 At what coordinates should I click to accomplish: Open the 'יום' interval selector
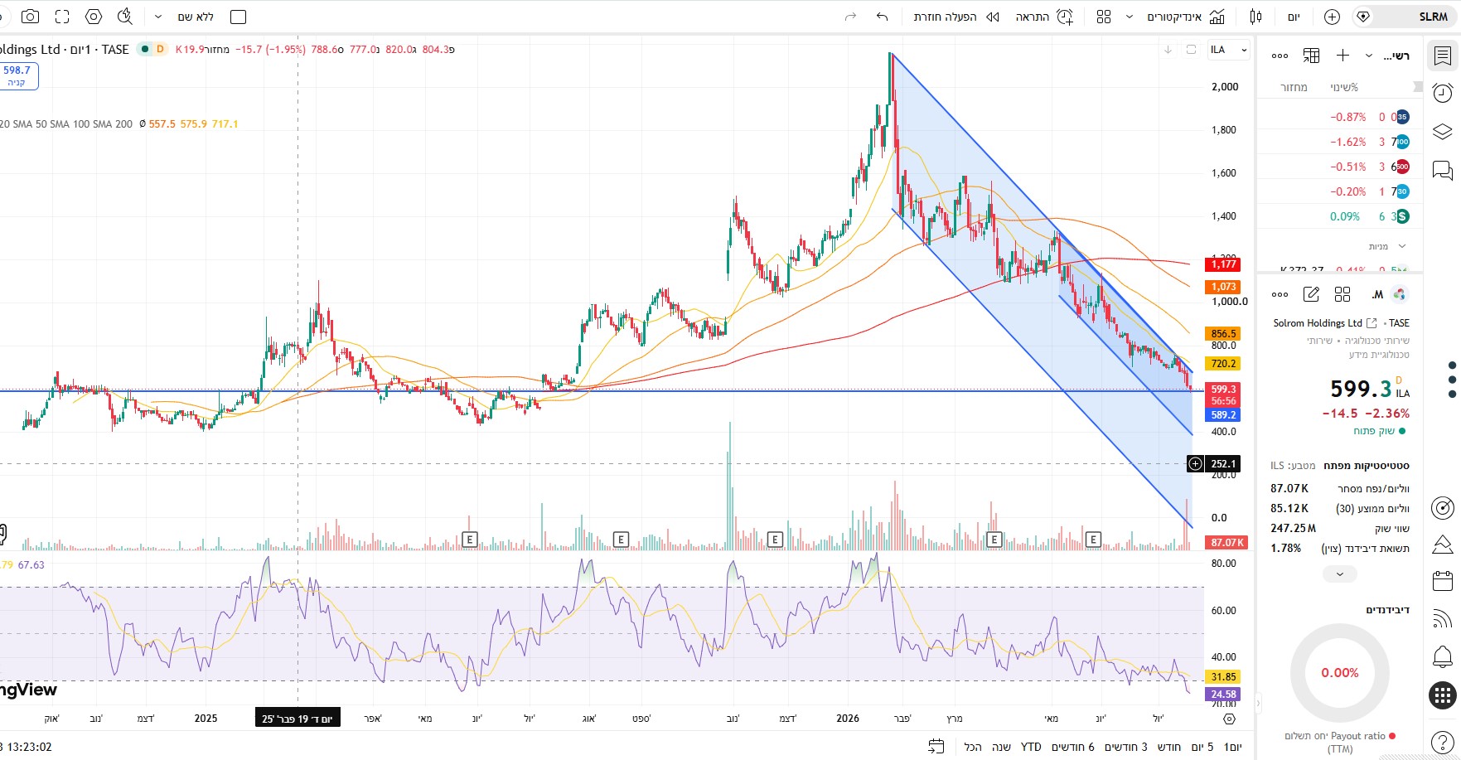click(x=1294, y=17)
